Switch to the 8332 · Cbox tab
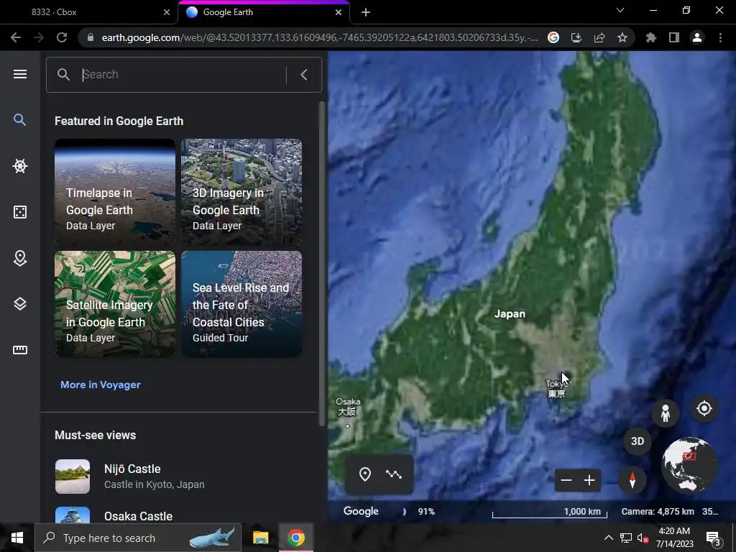This screenshot has height=552, width=736. click(89, 12)
